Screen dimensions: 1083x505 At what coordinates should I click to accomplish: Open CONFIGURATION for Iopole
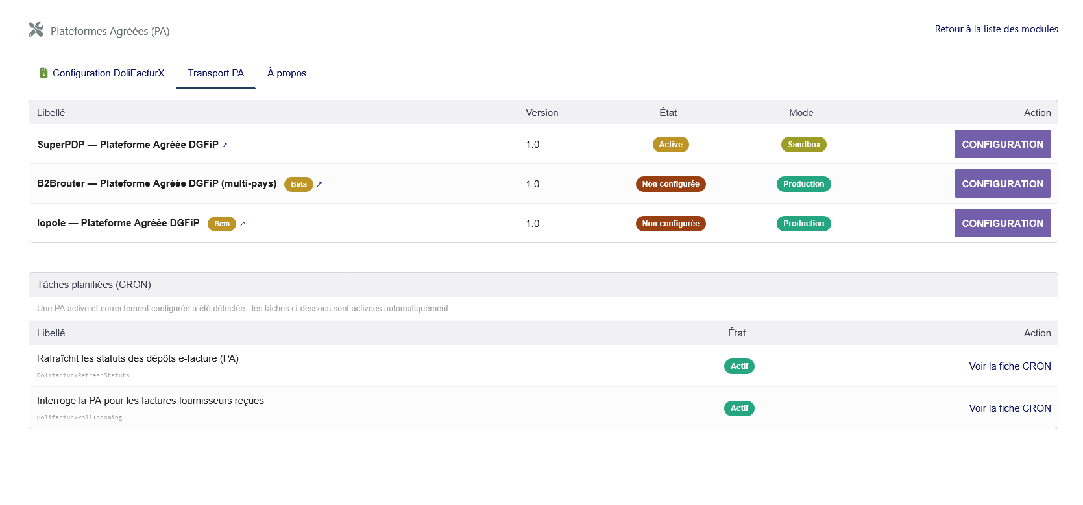[x=1003, y=223]
